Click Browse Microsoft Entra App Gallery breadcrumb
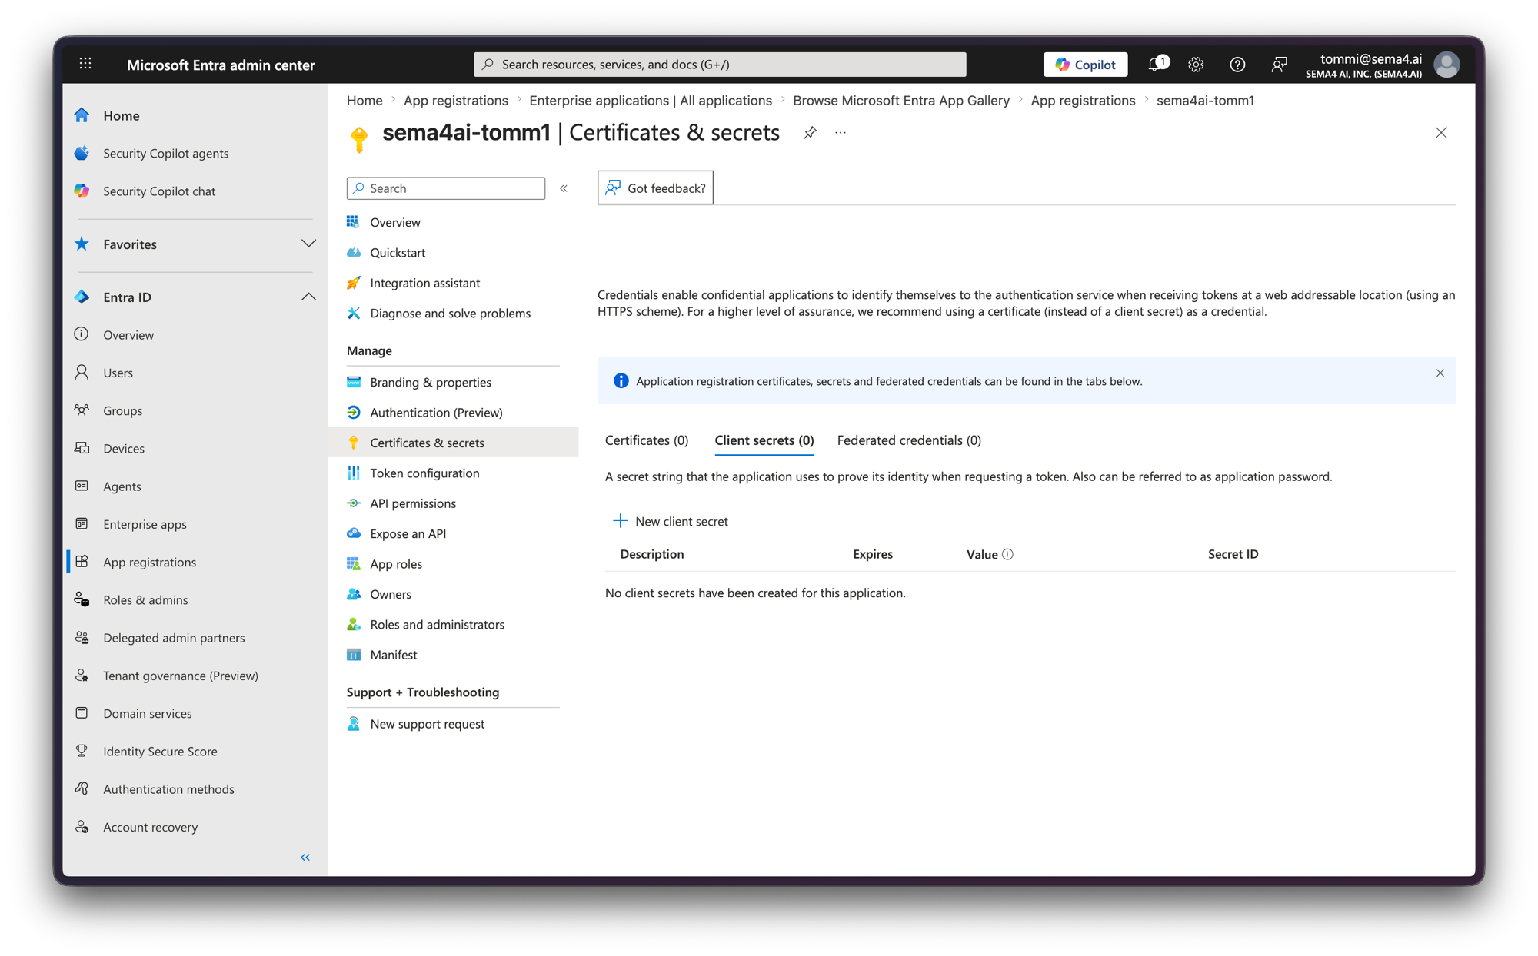This screenshot has width=1538, height=956. [x=901, y=101]
